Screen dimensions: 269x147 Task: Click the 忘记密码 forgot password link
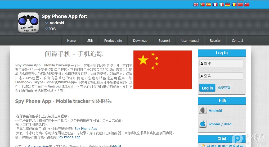[x=224, y=88]
